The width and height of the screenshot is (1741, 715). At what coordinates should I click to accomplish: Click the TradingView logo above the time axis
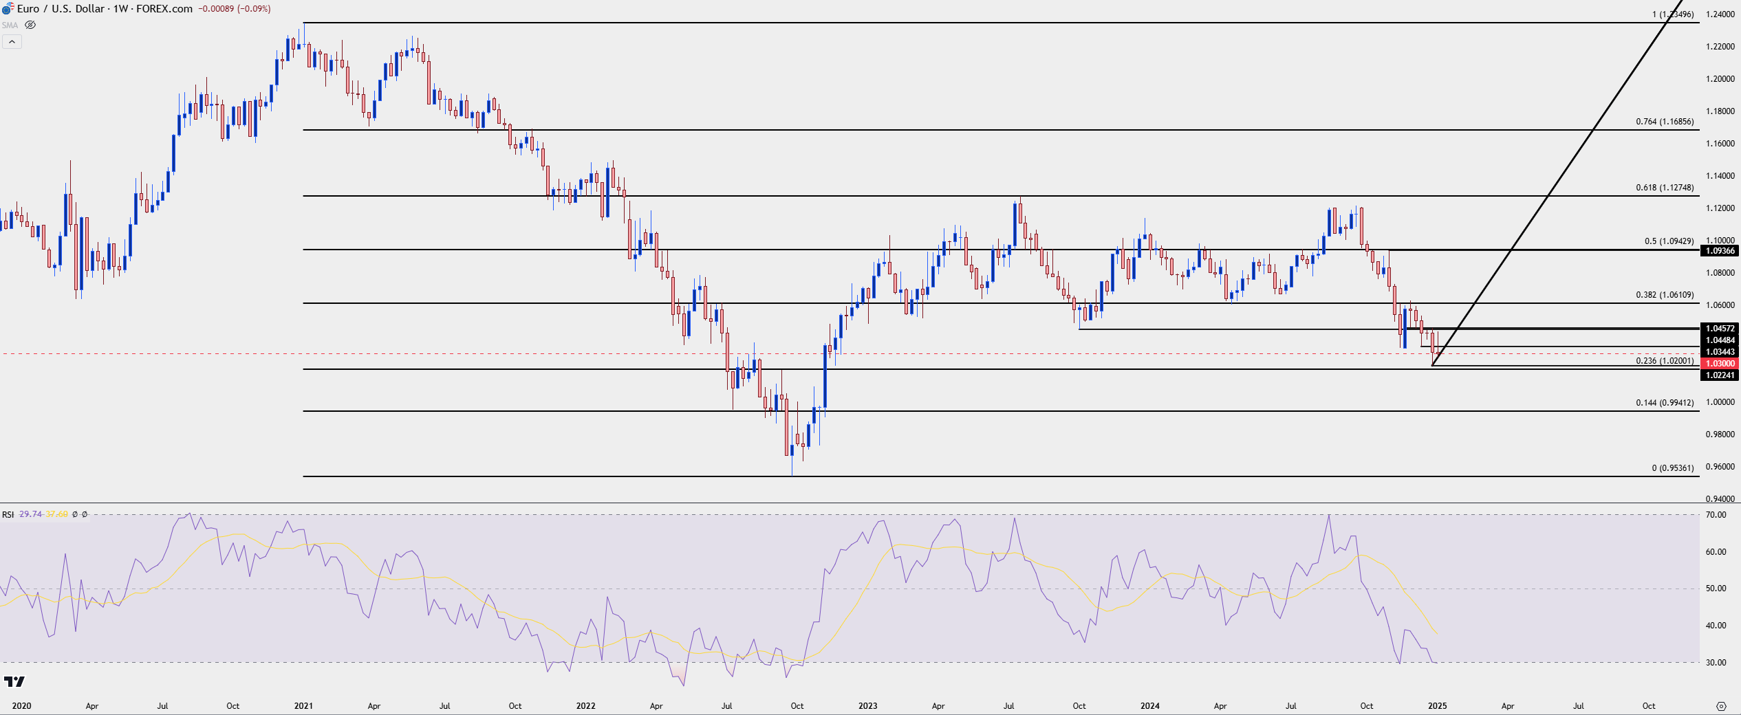click(14, 681)
